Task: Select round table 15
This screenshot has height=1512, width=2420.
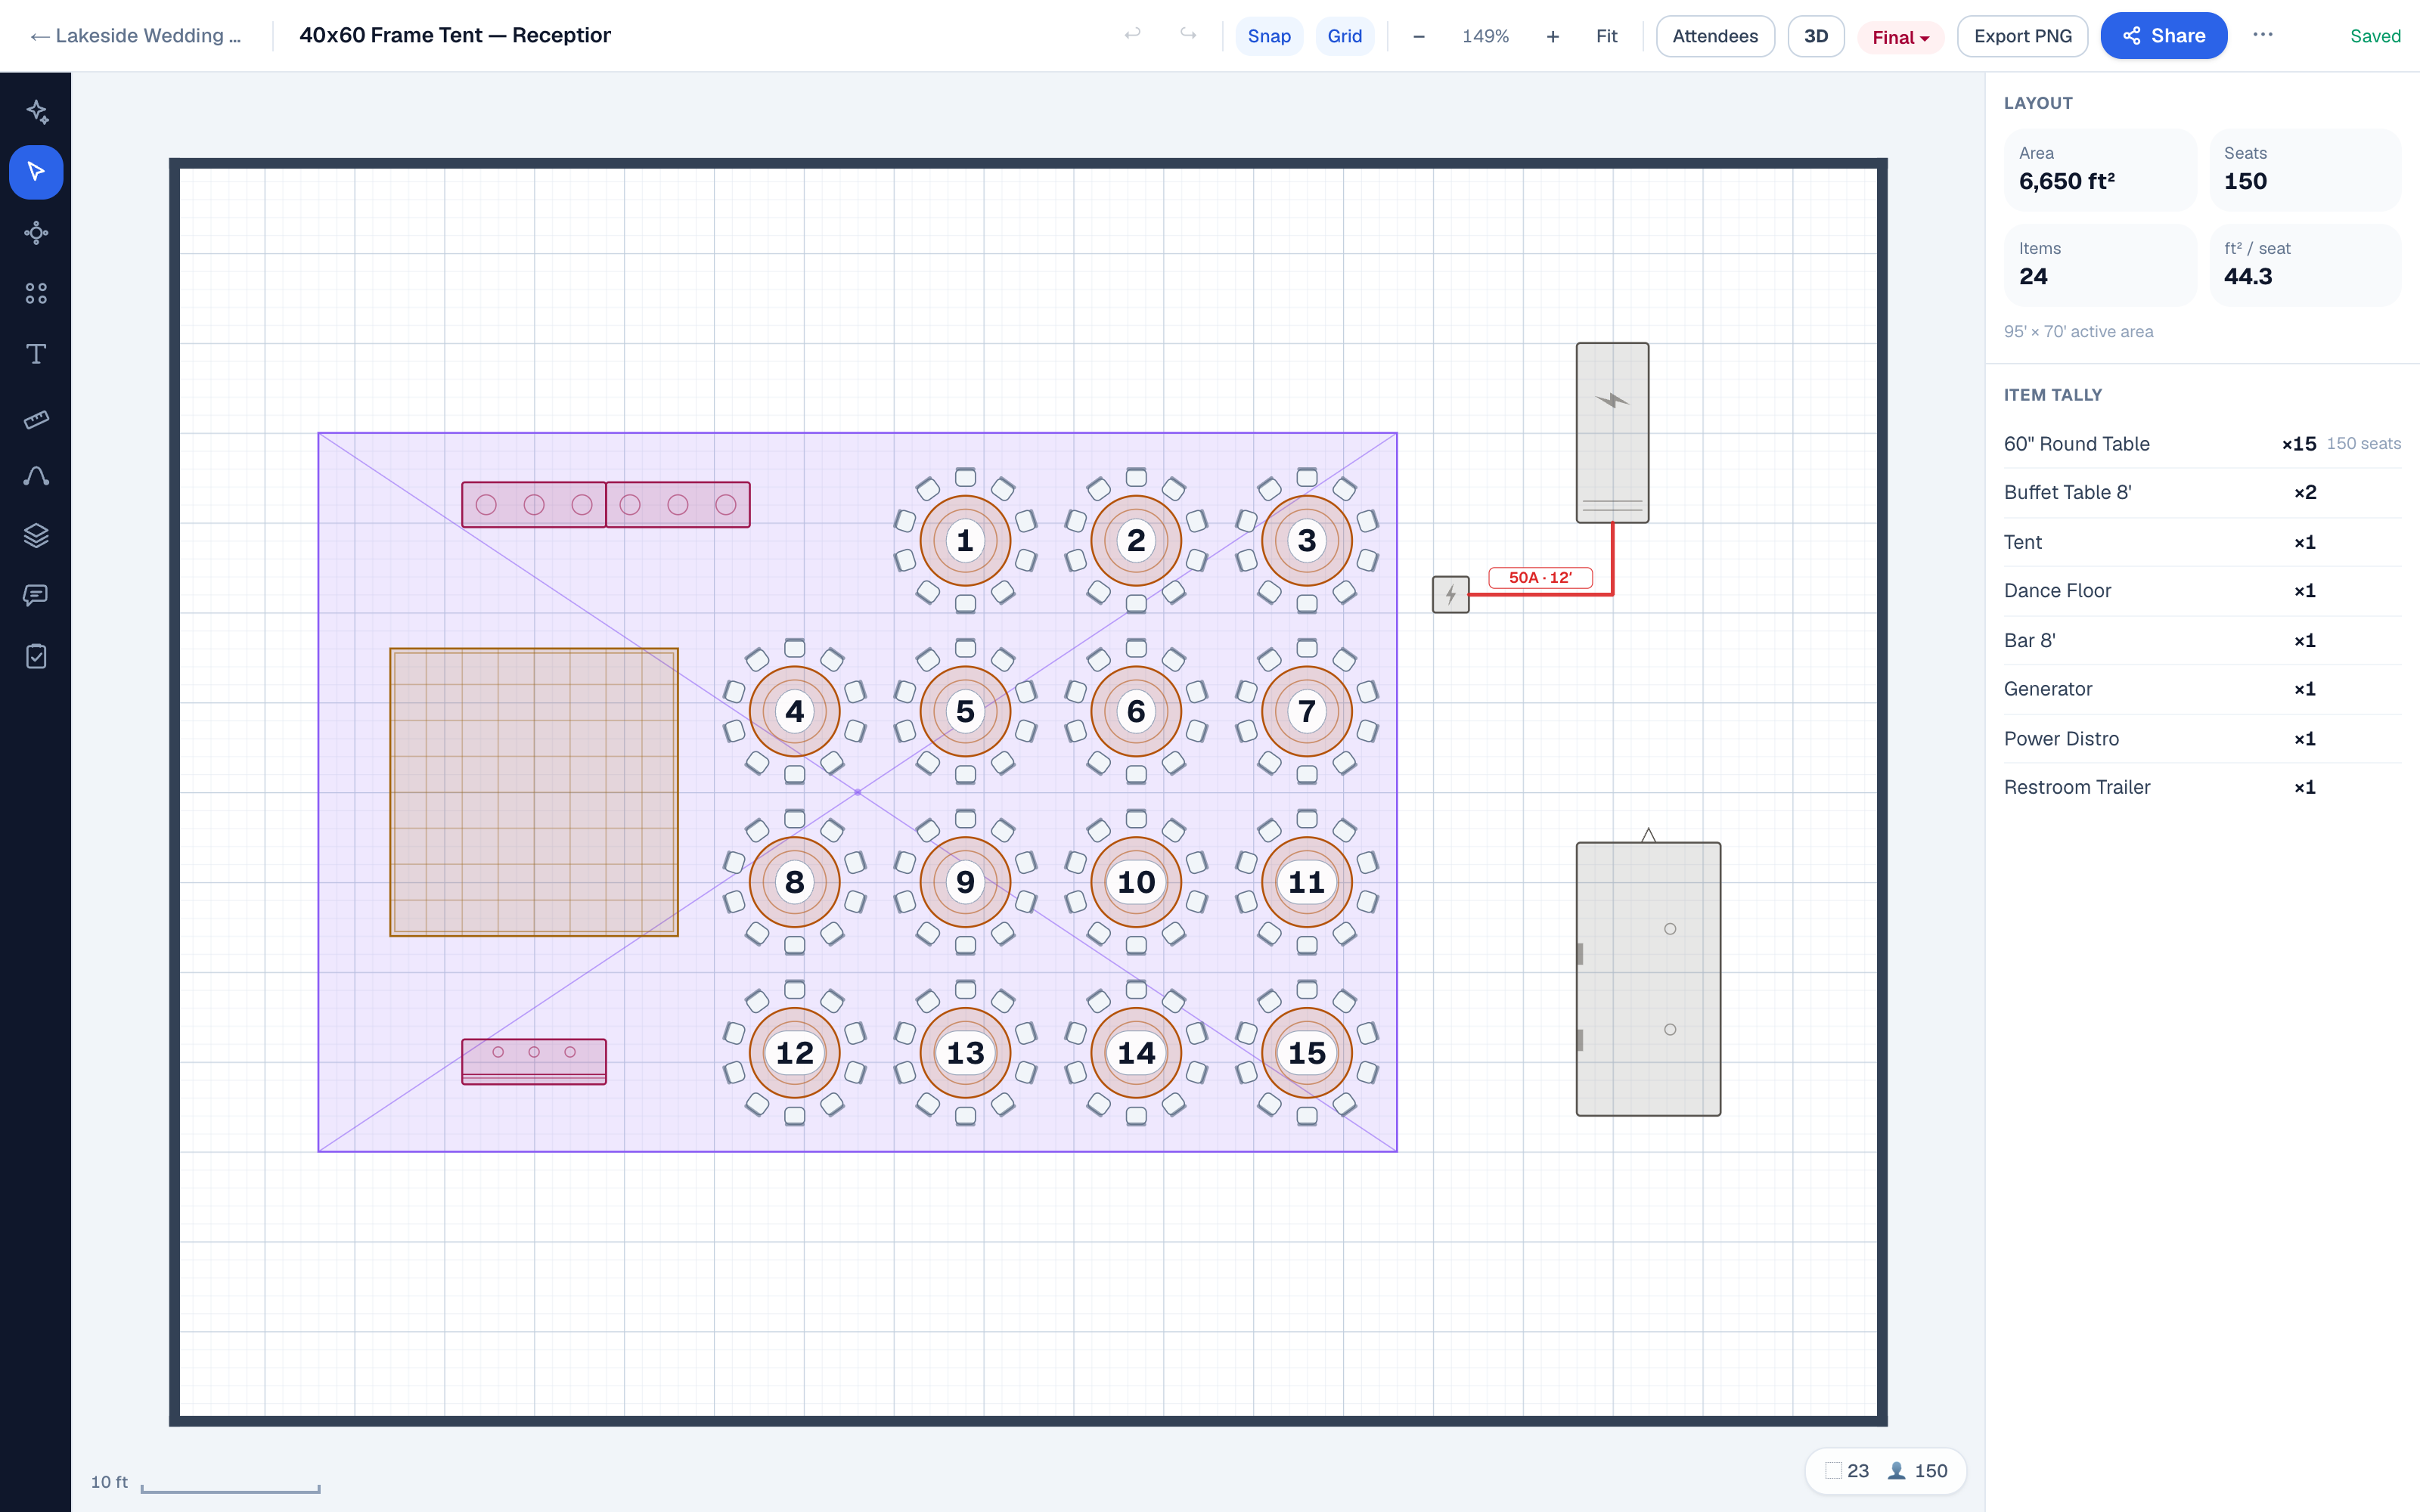Action: pos(1307,1052)
